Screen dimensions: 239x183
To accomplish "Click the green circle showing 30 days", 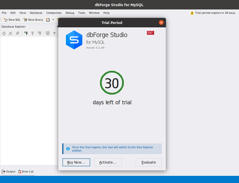I will coord(112,83).
